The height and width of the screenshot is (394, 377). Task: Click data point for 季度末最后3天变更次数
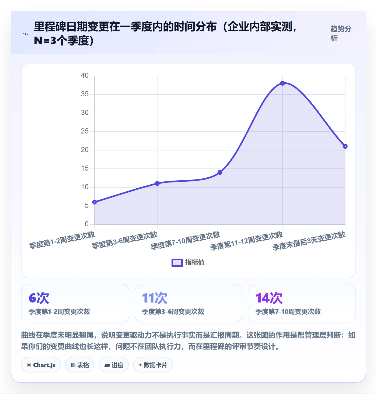tap(345, 146)
